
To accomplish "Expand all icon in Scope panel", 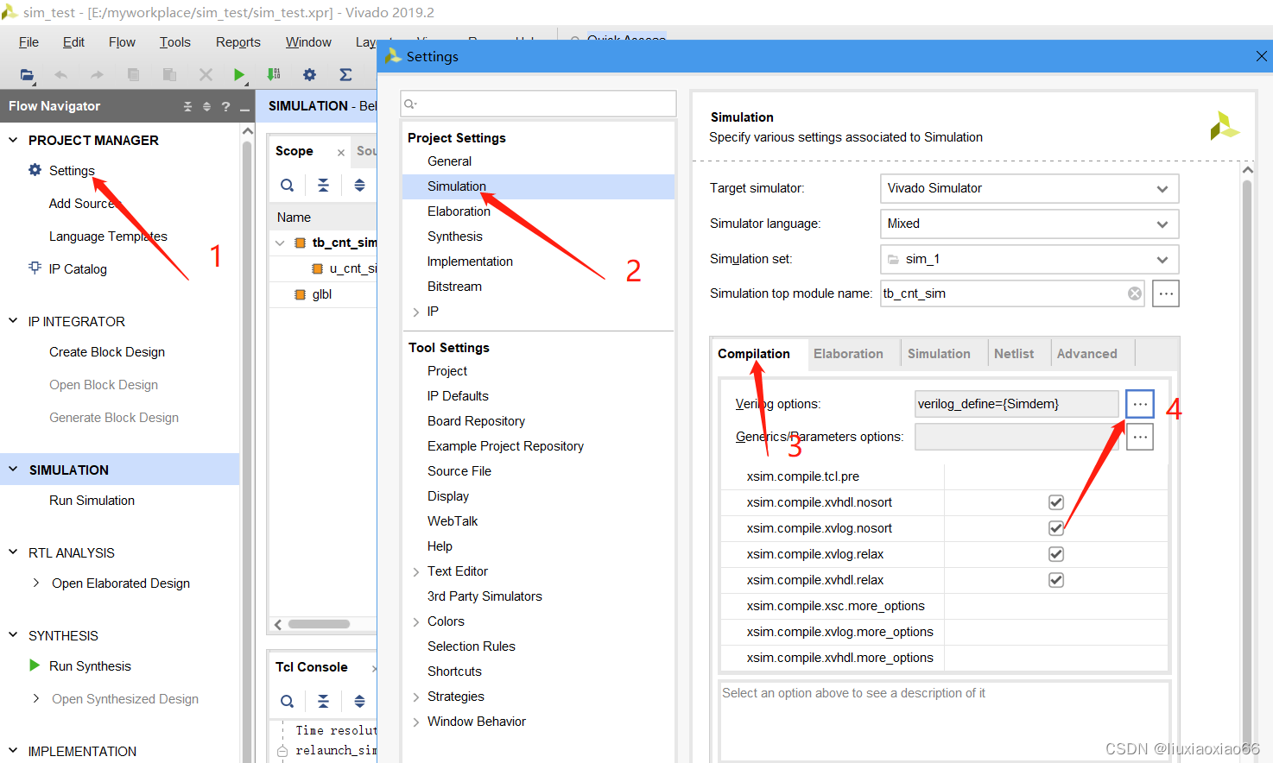I will (x=359, y=185).
